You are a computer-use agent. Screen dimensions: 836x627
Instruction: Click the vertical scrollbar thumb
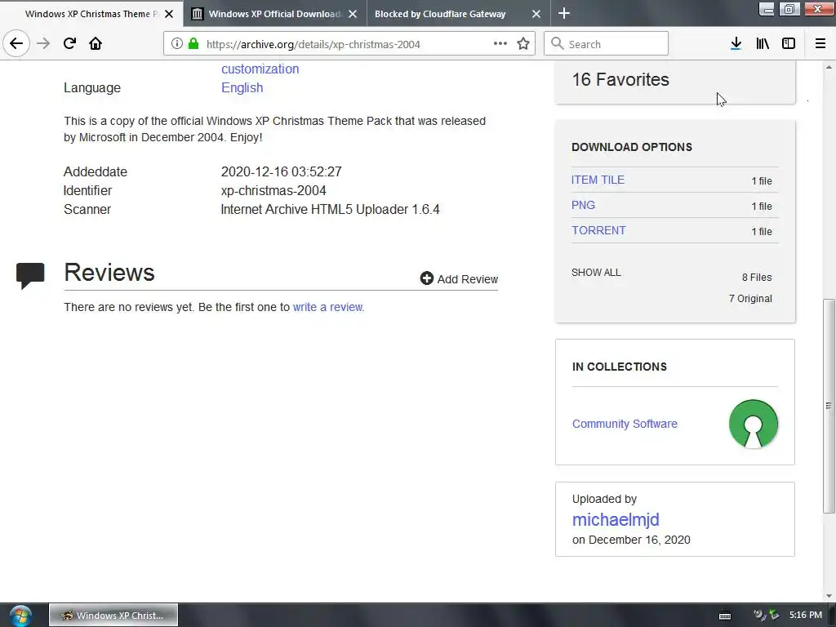tap(829, 406)
